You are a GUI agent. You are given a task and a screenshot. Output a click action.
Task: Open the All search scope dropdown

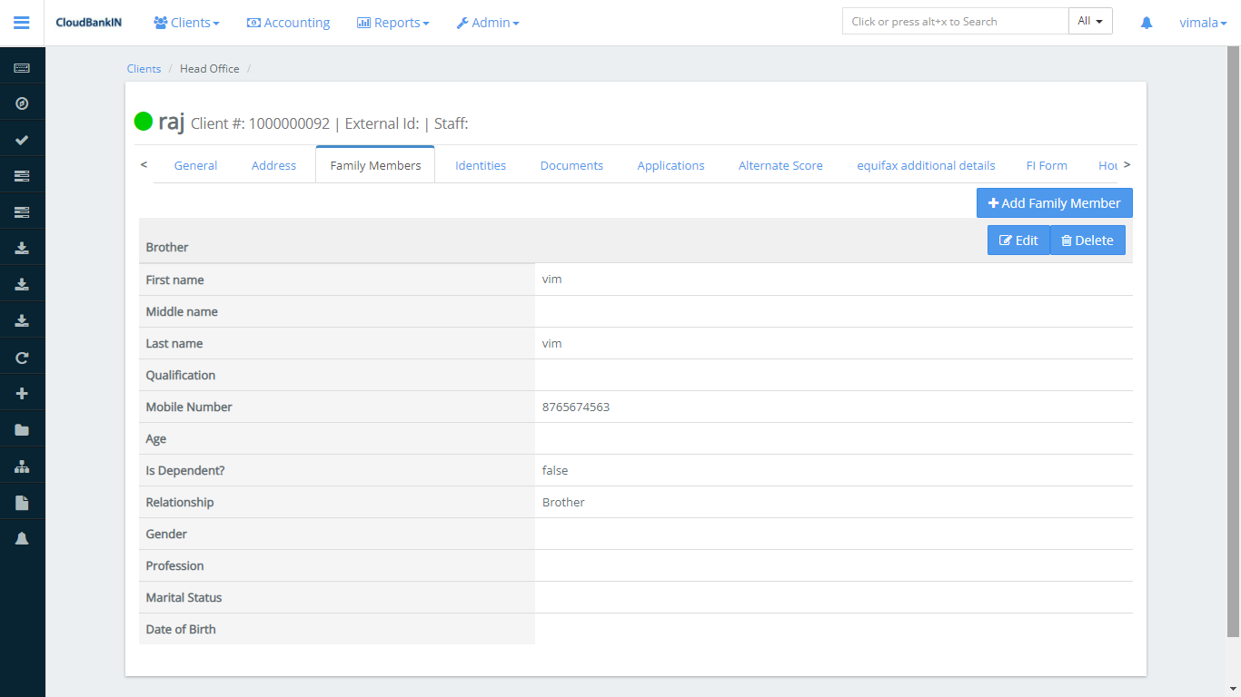pyautogui.click(x=1090, y=20)
